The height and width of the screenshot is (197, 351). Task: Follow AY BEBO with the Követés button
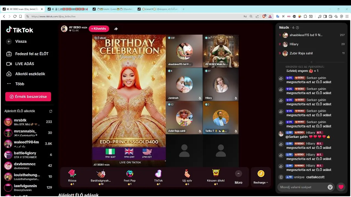coord(99,29)
